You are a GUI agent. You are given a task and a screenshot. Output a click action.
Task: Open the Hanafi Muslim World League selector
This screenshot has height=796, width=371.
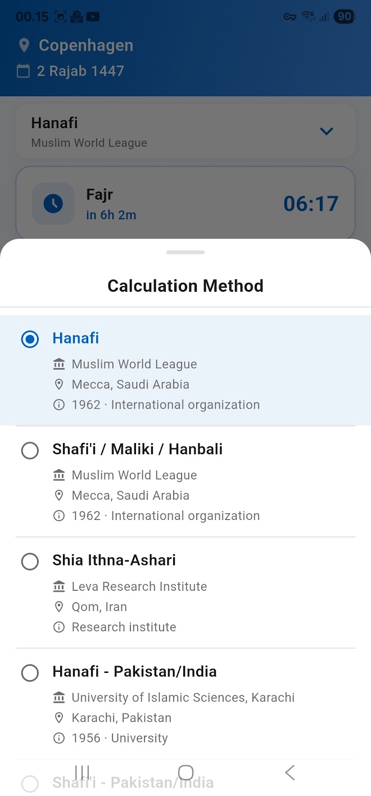tap(169, 132)
